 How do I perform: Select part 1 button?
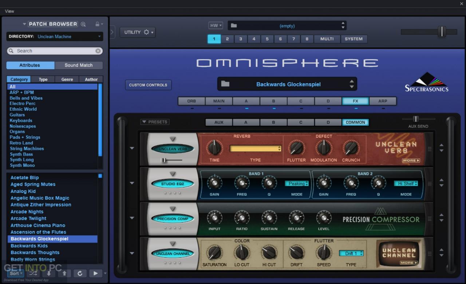(x=214, y=39)
